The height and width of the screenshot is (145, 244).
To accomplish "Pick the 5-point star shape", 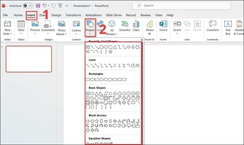I will [x=110, y=52].
